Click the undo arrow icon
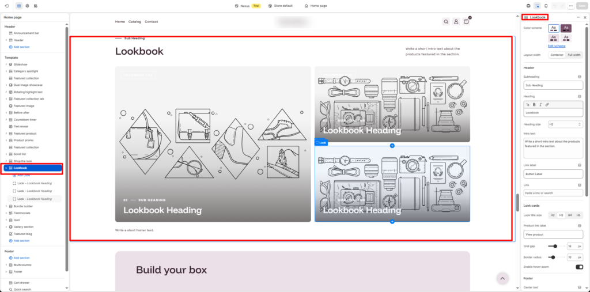This screenshot has height=292, width=590. 555,6
